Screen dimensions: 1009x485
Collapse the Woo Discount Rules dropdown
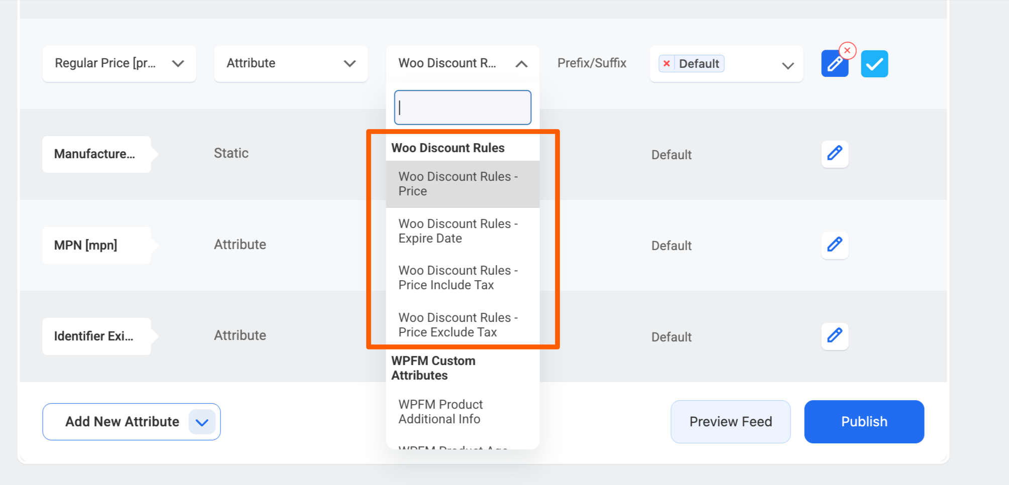click(x=521, y=64)
